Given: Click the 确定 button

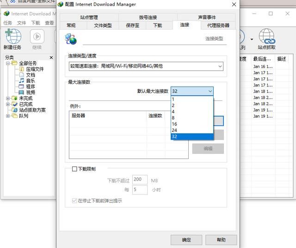Looking at the screenshot, I should (186, 240).
